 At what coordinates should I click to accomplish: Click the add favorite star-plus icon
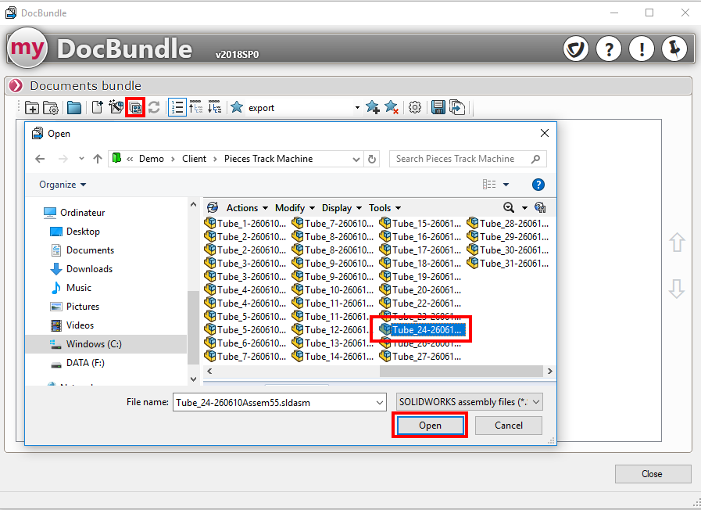coord(373,108)
